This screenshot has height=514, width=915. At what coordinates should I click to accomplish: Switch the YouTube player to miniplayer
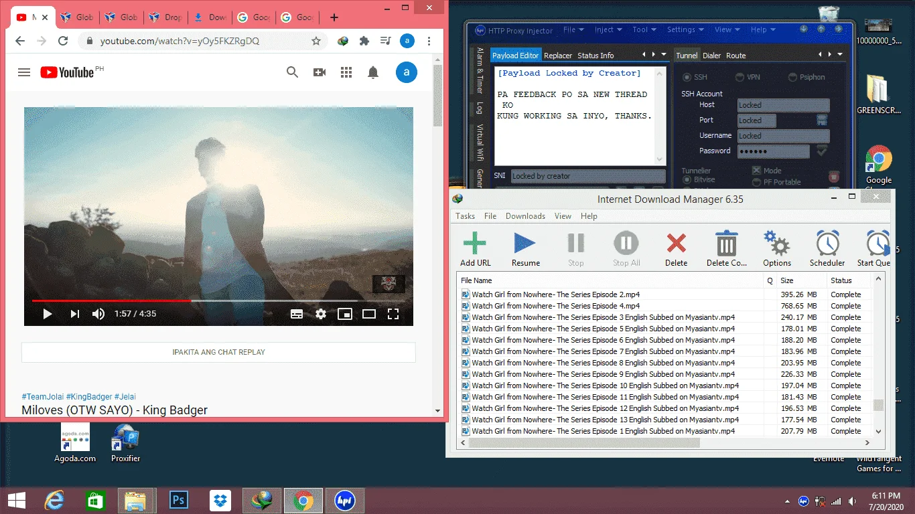(x=345, y=313)
